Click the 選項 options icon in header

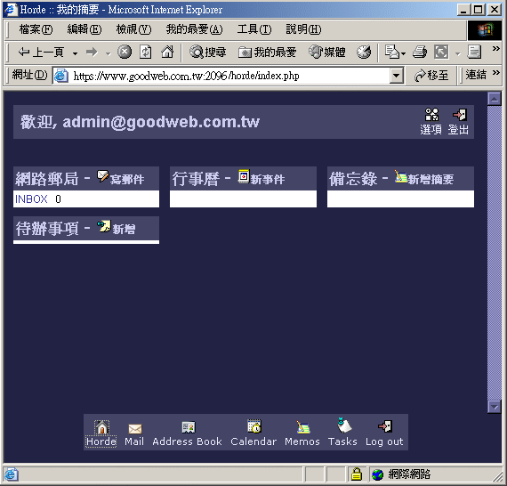tap(431, 114)
